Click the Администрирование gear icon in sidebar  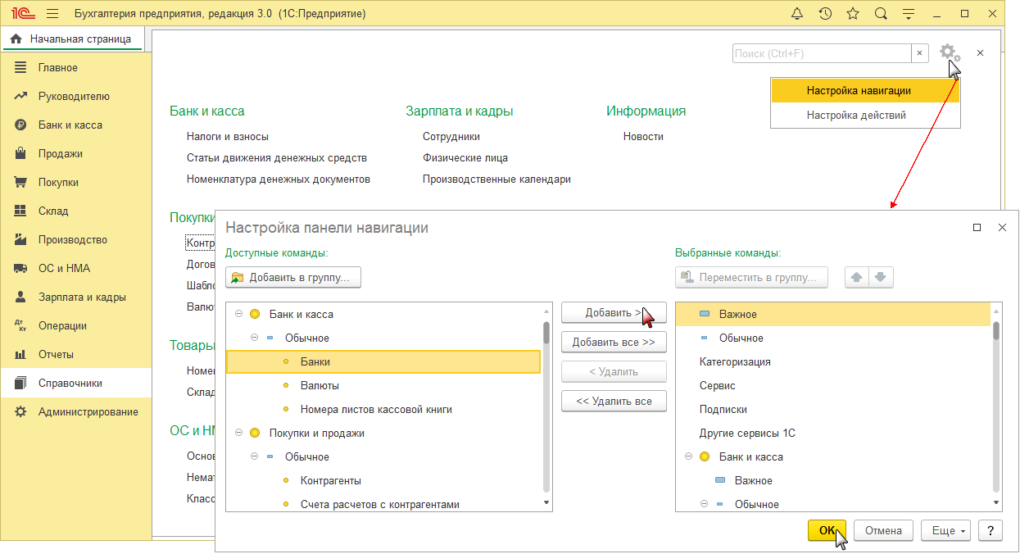20,411
